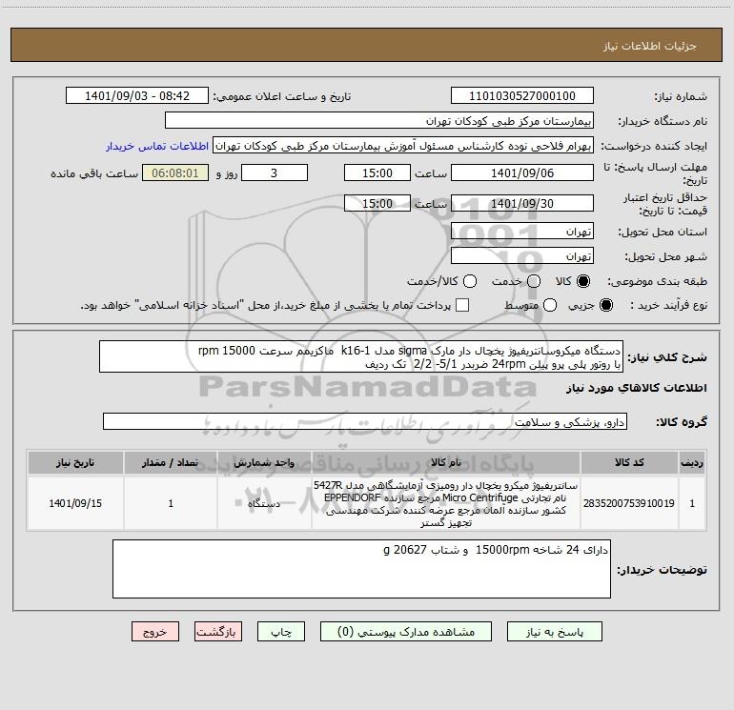This screenshot has width=734, height=710.
Task: Click the buyer notes text area
Action: 361,569
